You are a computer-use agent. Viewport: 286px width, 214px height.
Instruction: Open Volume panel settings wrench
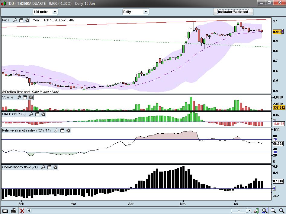(x=19, y=98)
